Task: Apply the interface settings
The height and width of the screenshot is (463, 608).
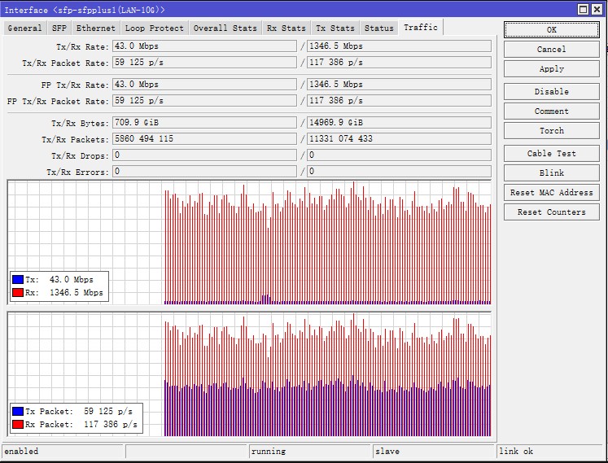Action: pyautogui.click(x=551, y=68)
